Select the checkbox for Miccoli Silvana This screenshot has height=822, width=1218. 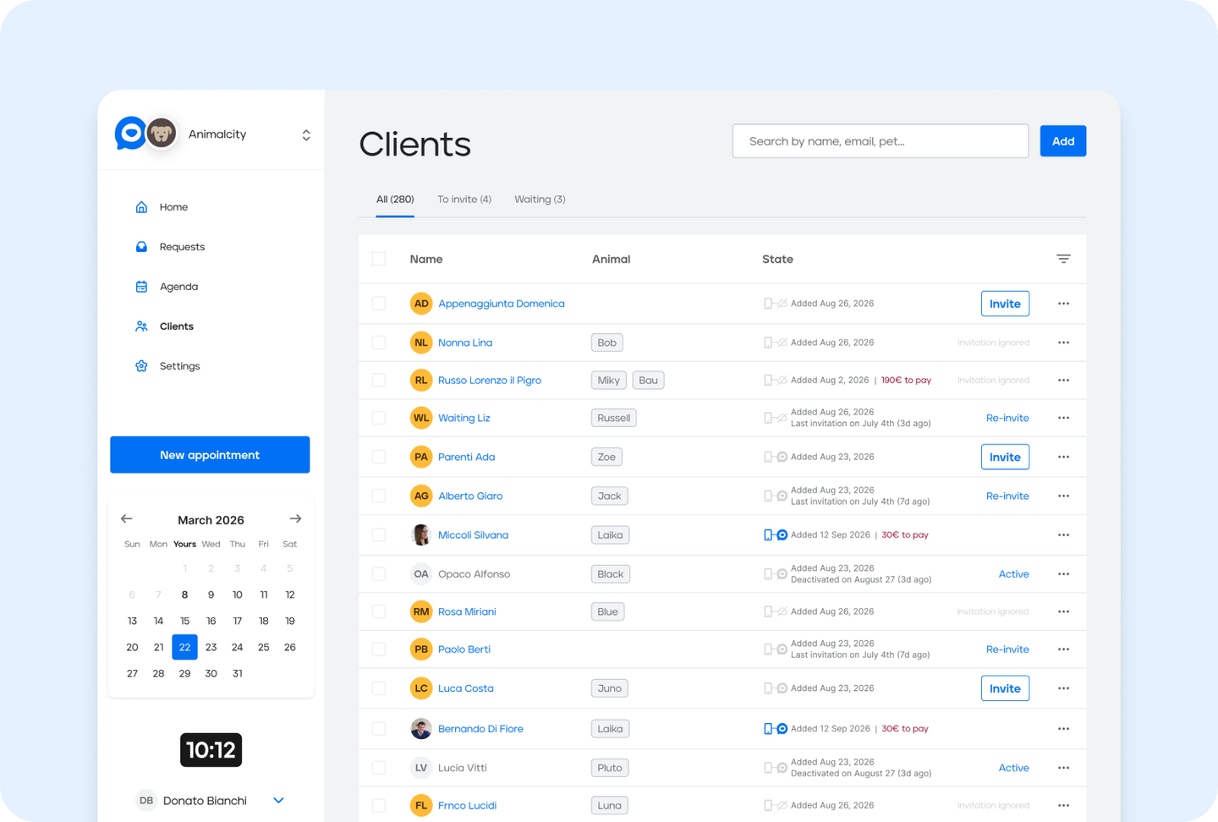click(379, 535)
